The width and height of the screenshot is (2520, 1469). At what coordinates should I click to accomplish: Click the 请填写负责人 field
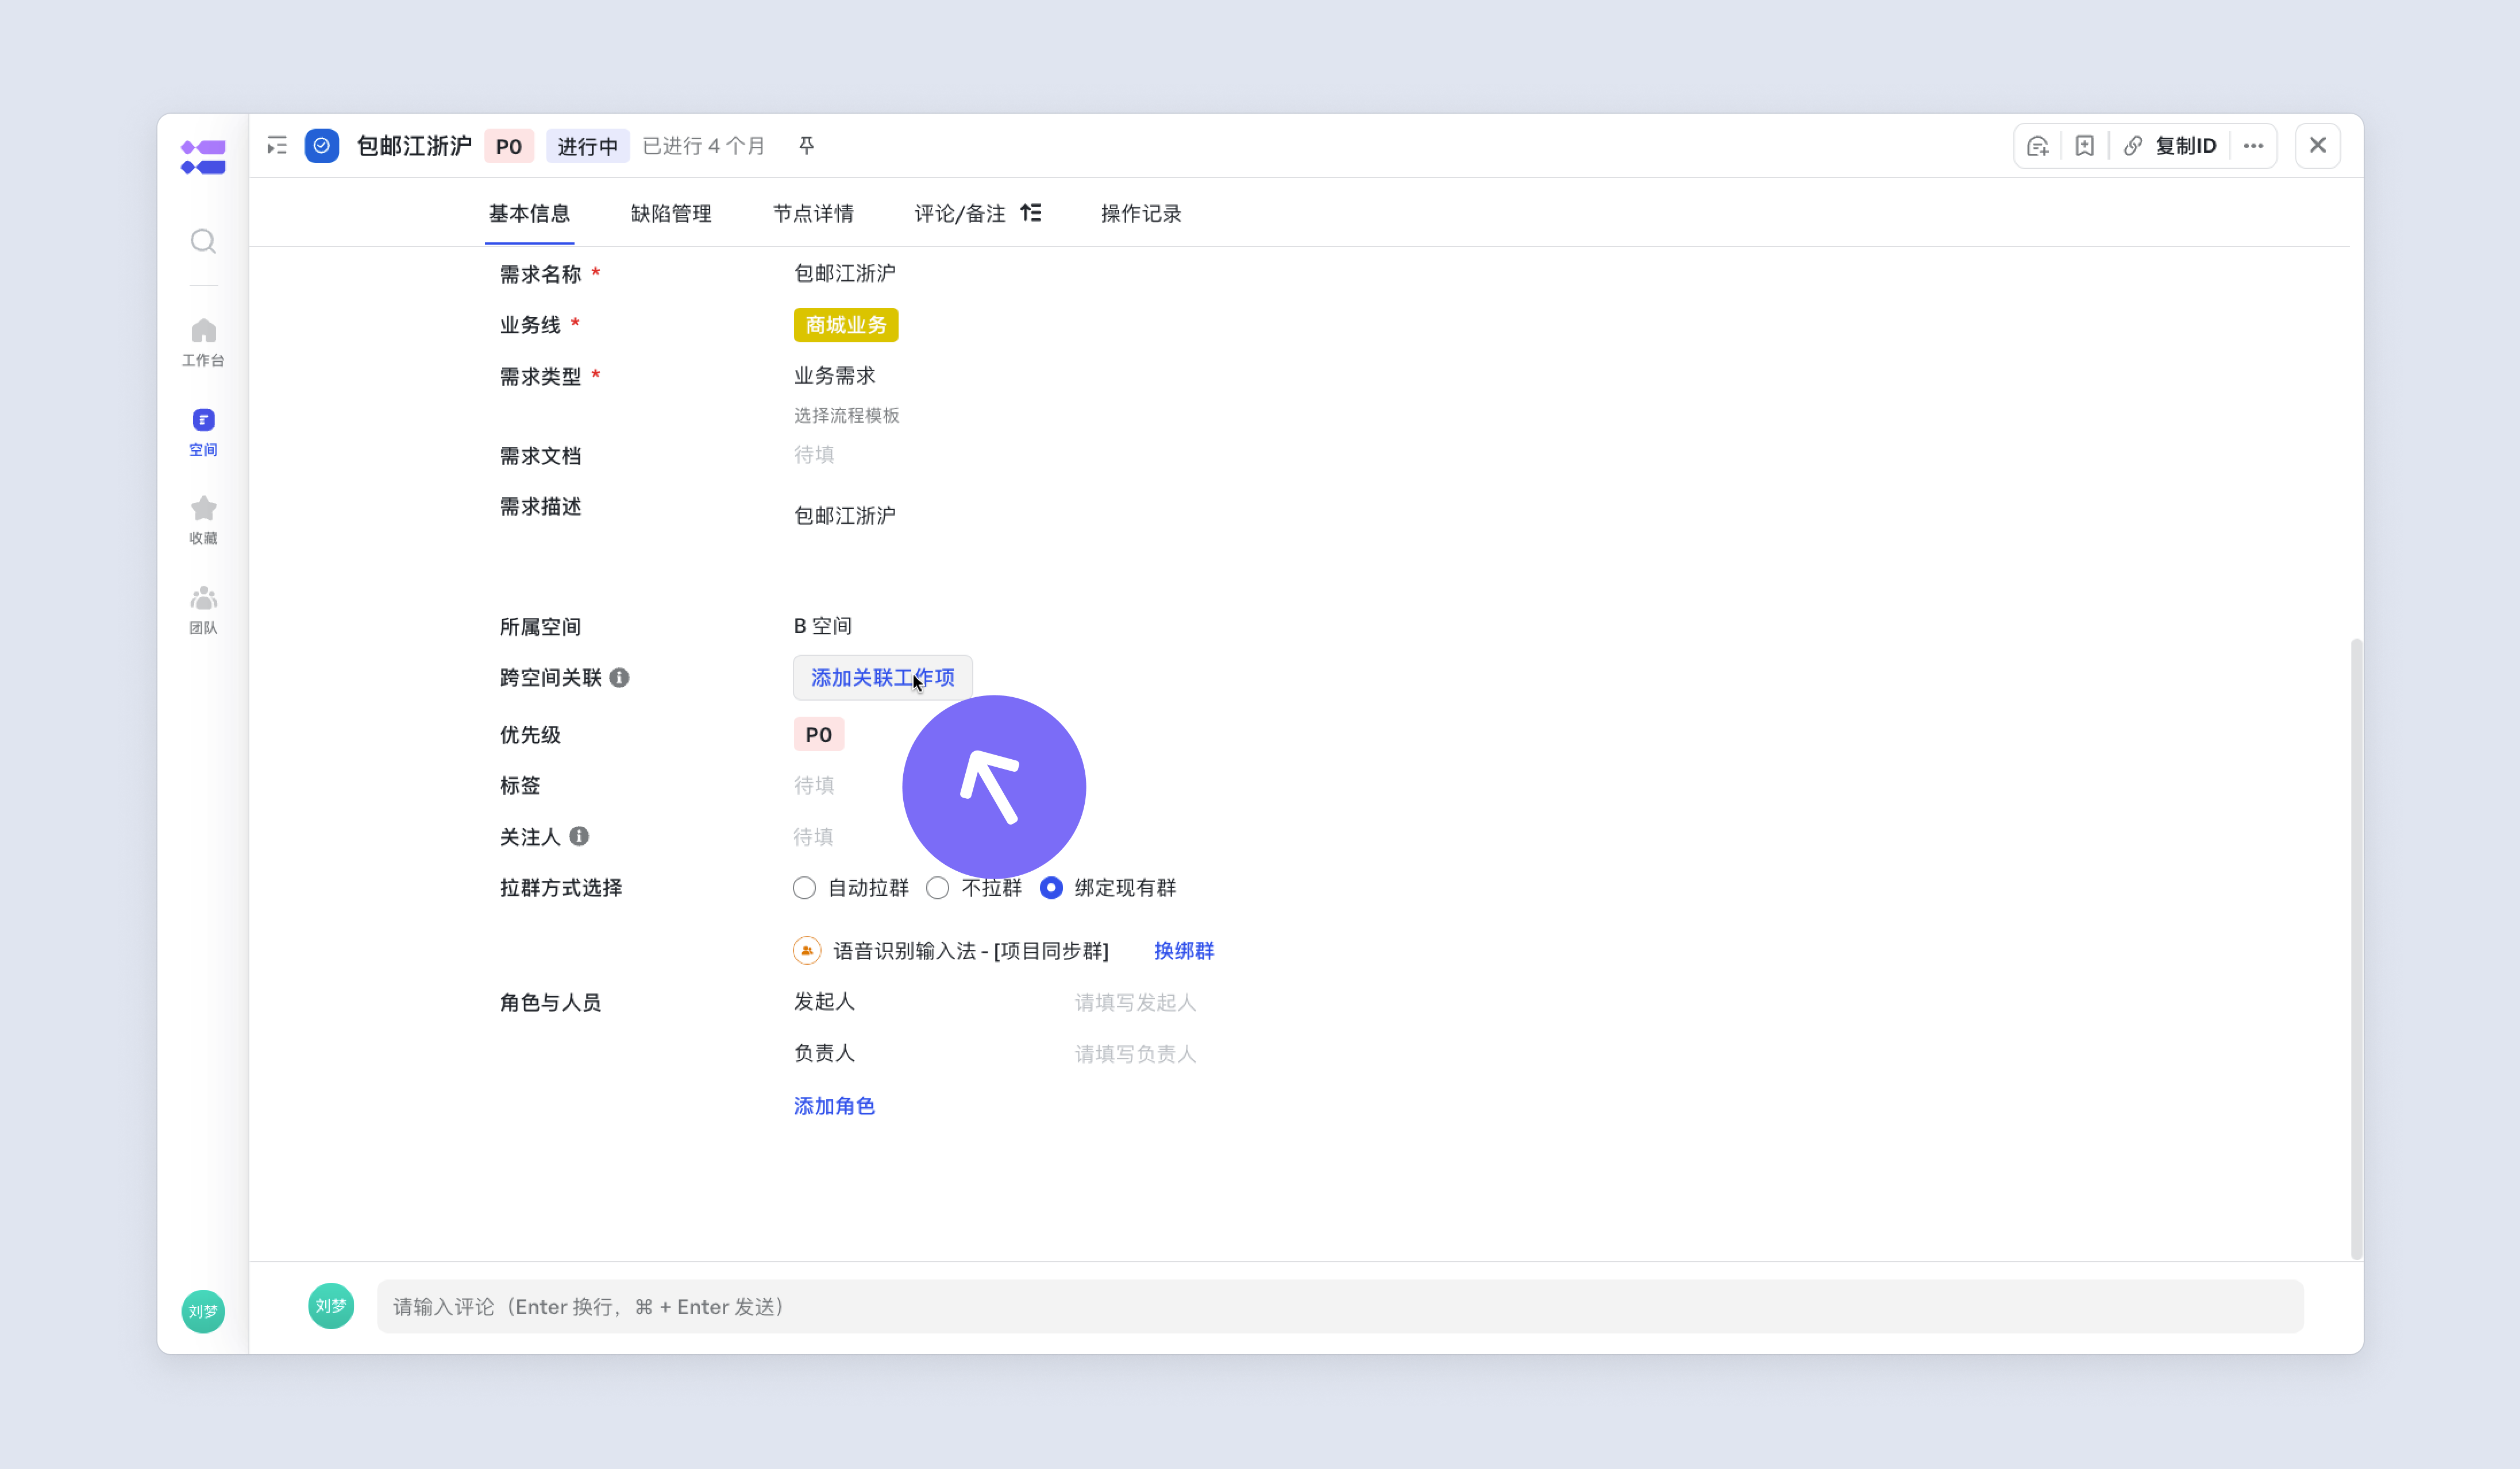click(x=1135, y=1053)
